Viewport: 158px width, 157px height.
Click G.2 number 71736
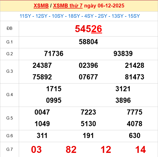pyautogui.click(x=54, y=54)
